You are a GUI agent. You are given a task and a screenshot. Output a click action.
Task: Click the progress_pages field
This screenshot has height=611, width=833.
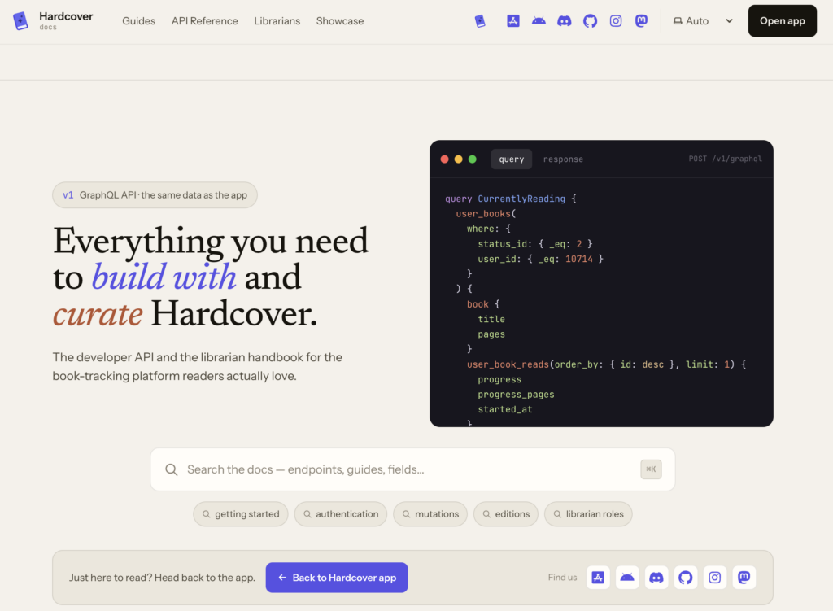[x=516, y=395]
